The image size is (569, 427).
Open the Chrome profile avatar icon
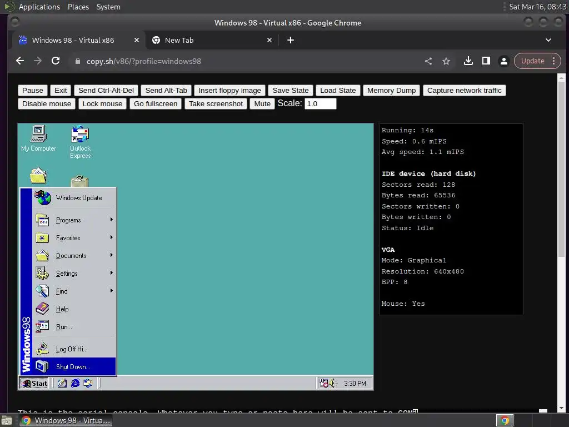click(x=503, y=61)
